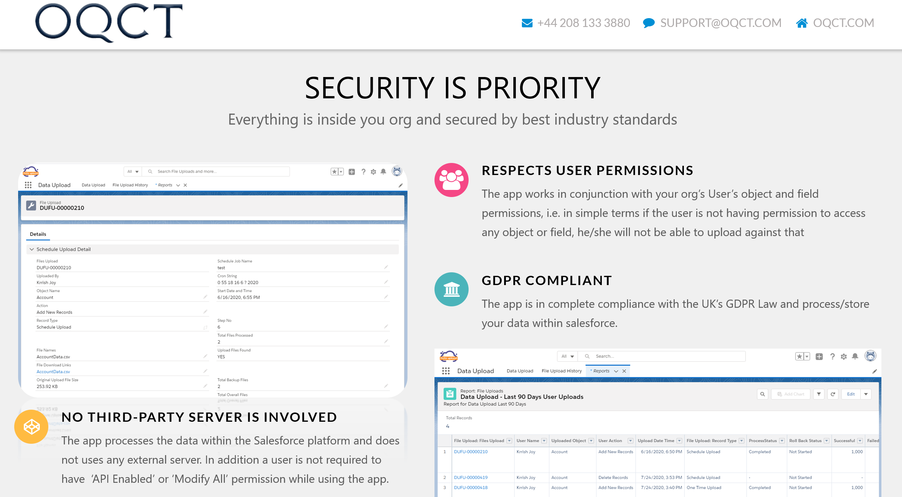The width and height of the screenshot is (902, 497).
Task: Open notifications bell in File Upload screenshot
Action: pos(383,172)
